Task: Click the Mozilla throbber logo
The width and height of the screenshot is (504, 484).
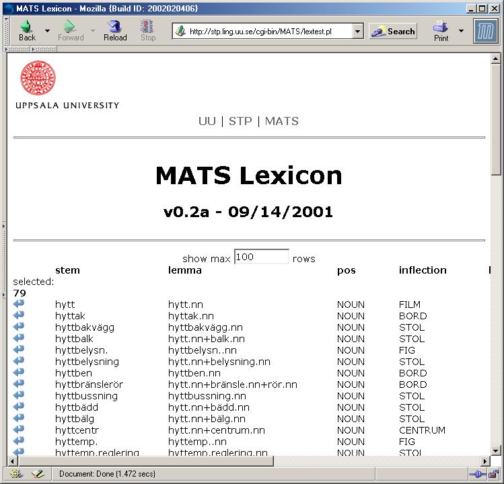Action: [x=486, y=31]
